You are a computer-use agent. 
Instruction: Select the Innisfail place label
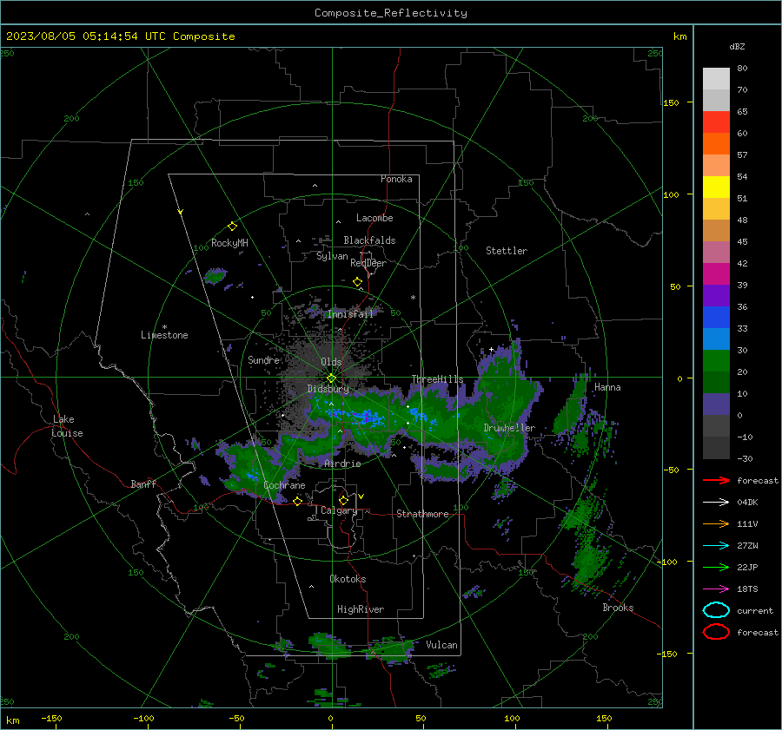pyautogui.click(x=350, y=314)
